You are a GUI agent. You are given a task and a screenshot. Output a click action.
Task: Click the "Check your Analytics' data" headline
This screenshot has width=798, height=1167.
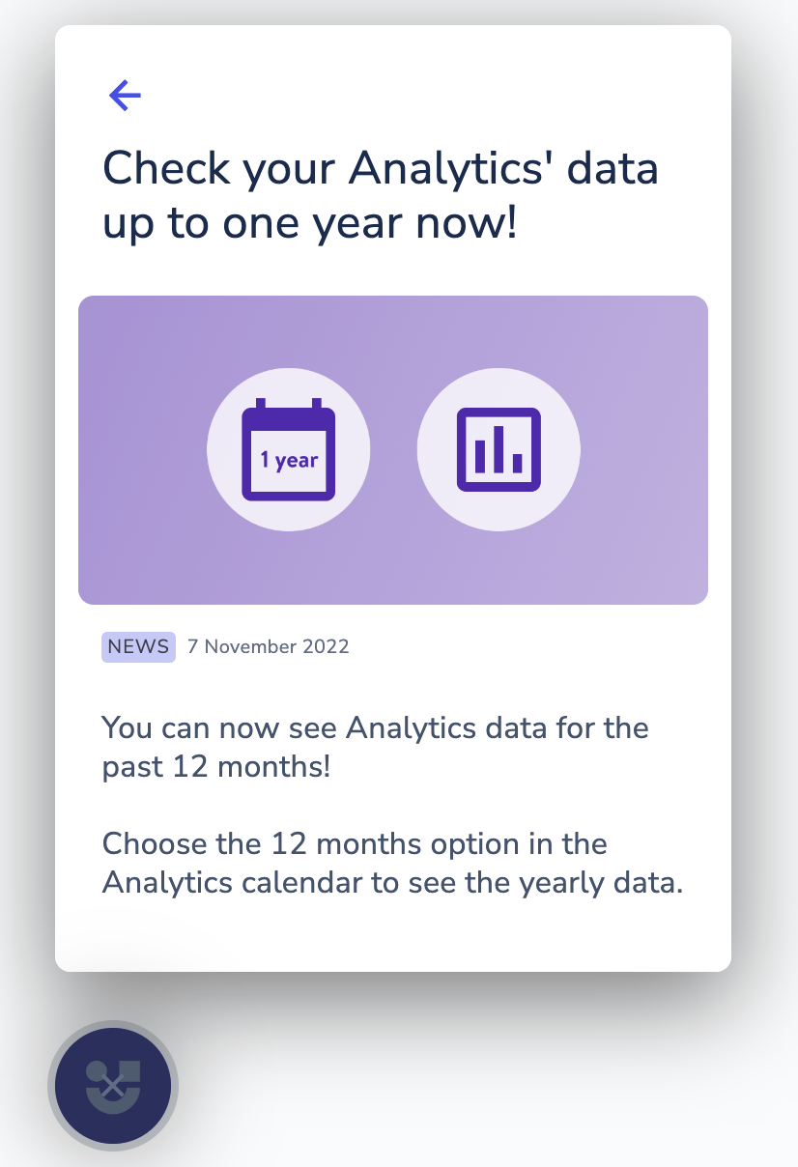pyautogui.click(x=380, y=168)
